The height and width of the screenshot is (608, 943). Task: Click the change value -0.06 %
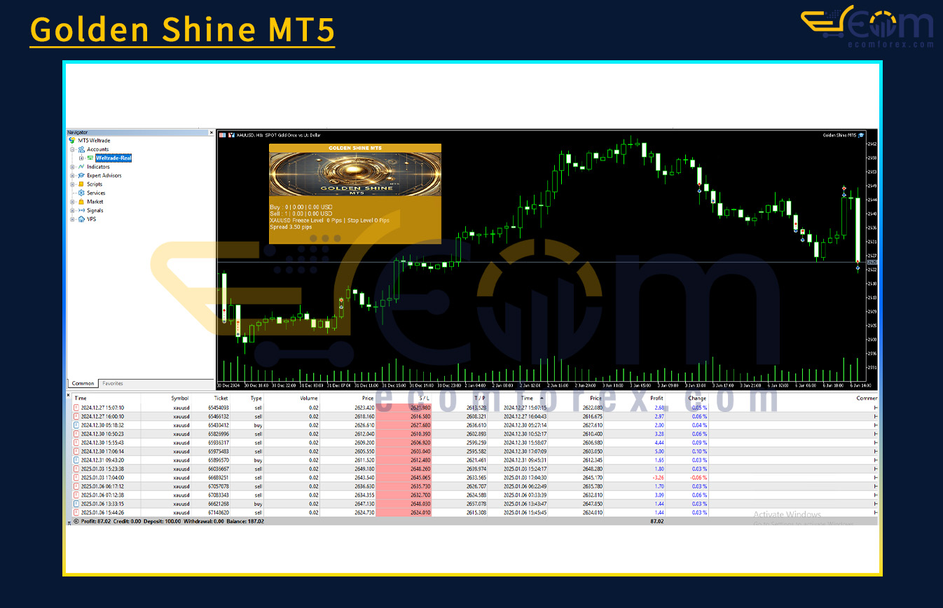click(x=698, y=478)
